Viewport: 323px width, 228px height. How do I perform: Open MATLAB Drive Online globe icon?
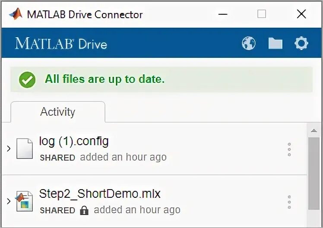249,43
